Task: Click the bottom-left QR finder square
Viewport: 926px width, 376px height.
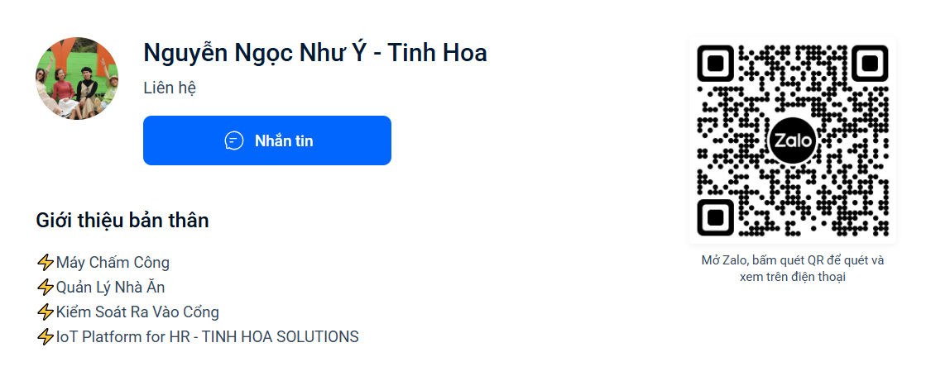Action: pyautogui.click(x=717, y=217)
